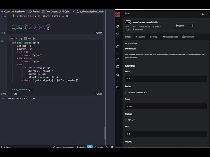Click the Run All button
Screen dimensions: 210x157
35,11
